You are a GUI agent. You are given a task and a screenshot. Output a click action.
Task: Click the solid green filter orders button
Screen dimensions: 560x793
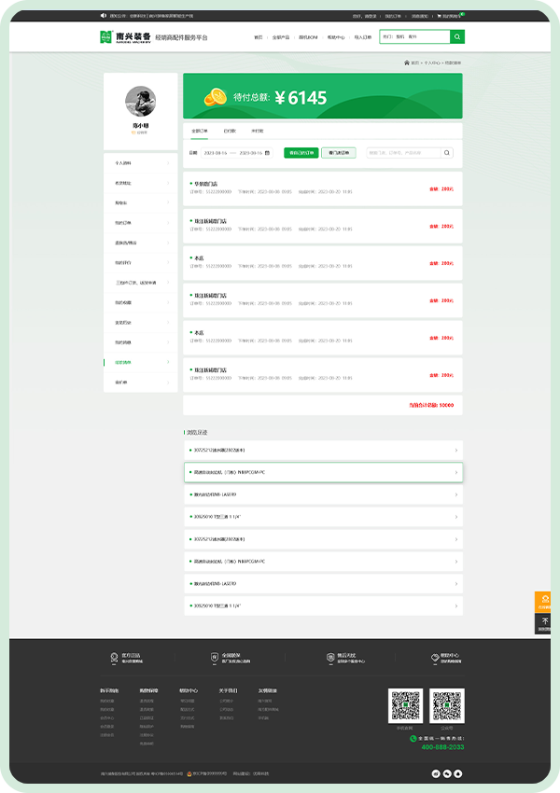coord(301,152)
